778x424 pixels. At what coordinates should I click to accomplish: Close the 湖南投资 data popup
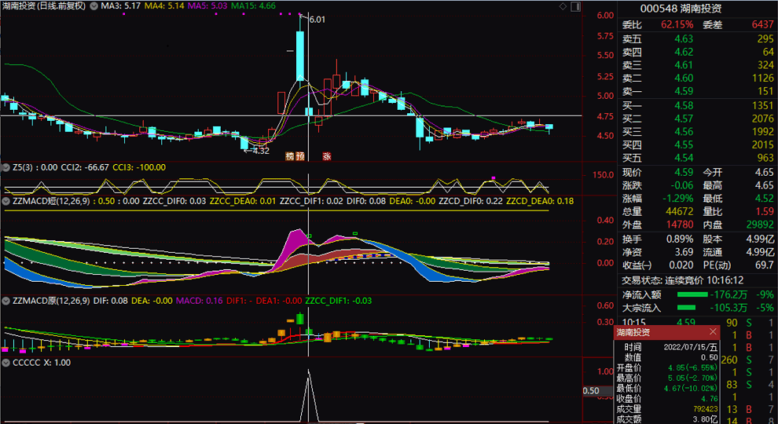[x=713, y=331]
